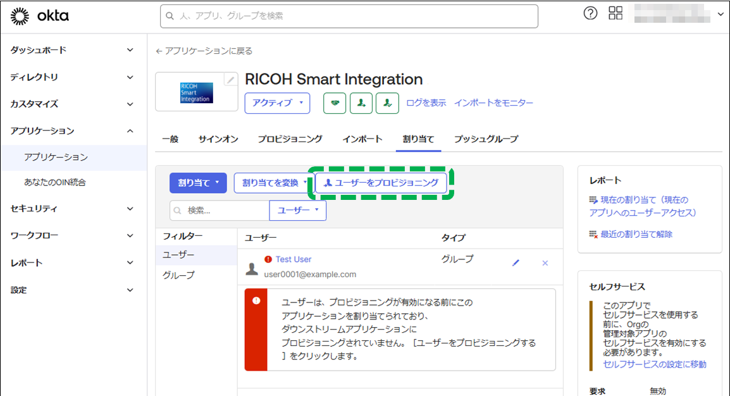
Task: Open the アクティブ status dropdown
Action: tap(278, 103)
